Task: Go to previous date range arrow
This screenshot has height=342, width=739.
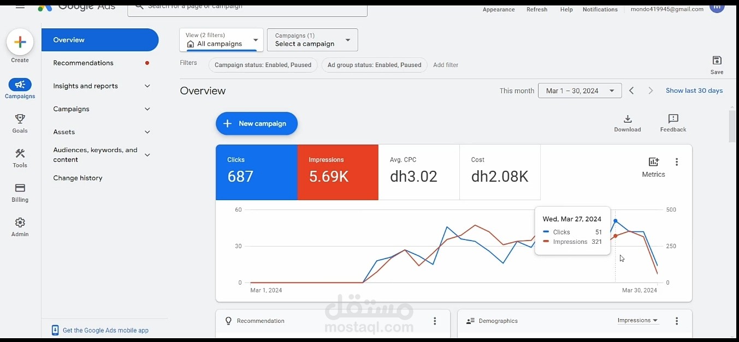Action: 631,91
